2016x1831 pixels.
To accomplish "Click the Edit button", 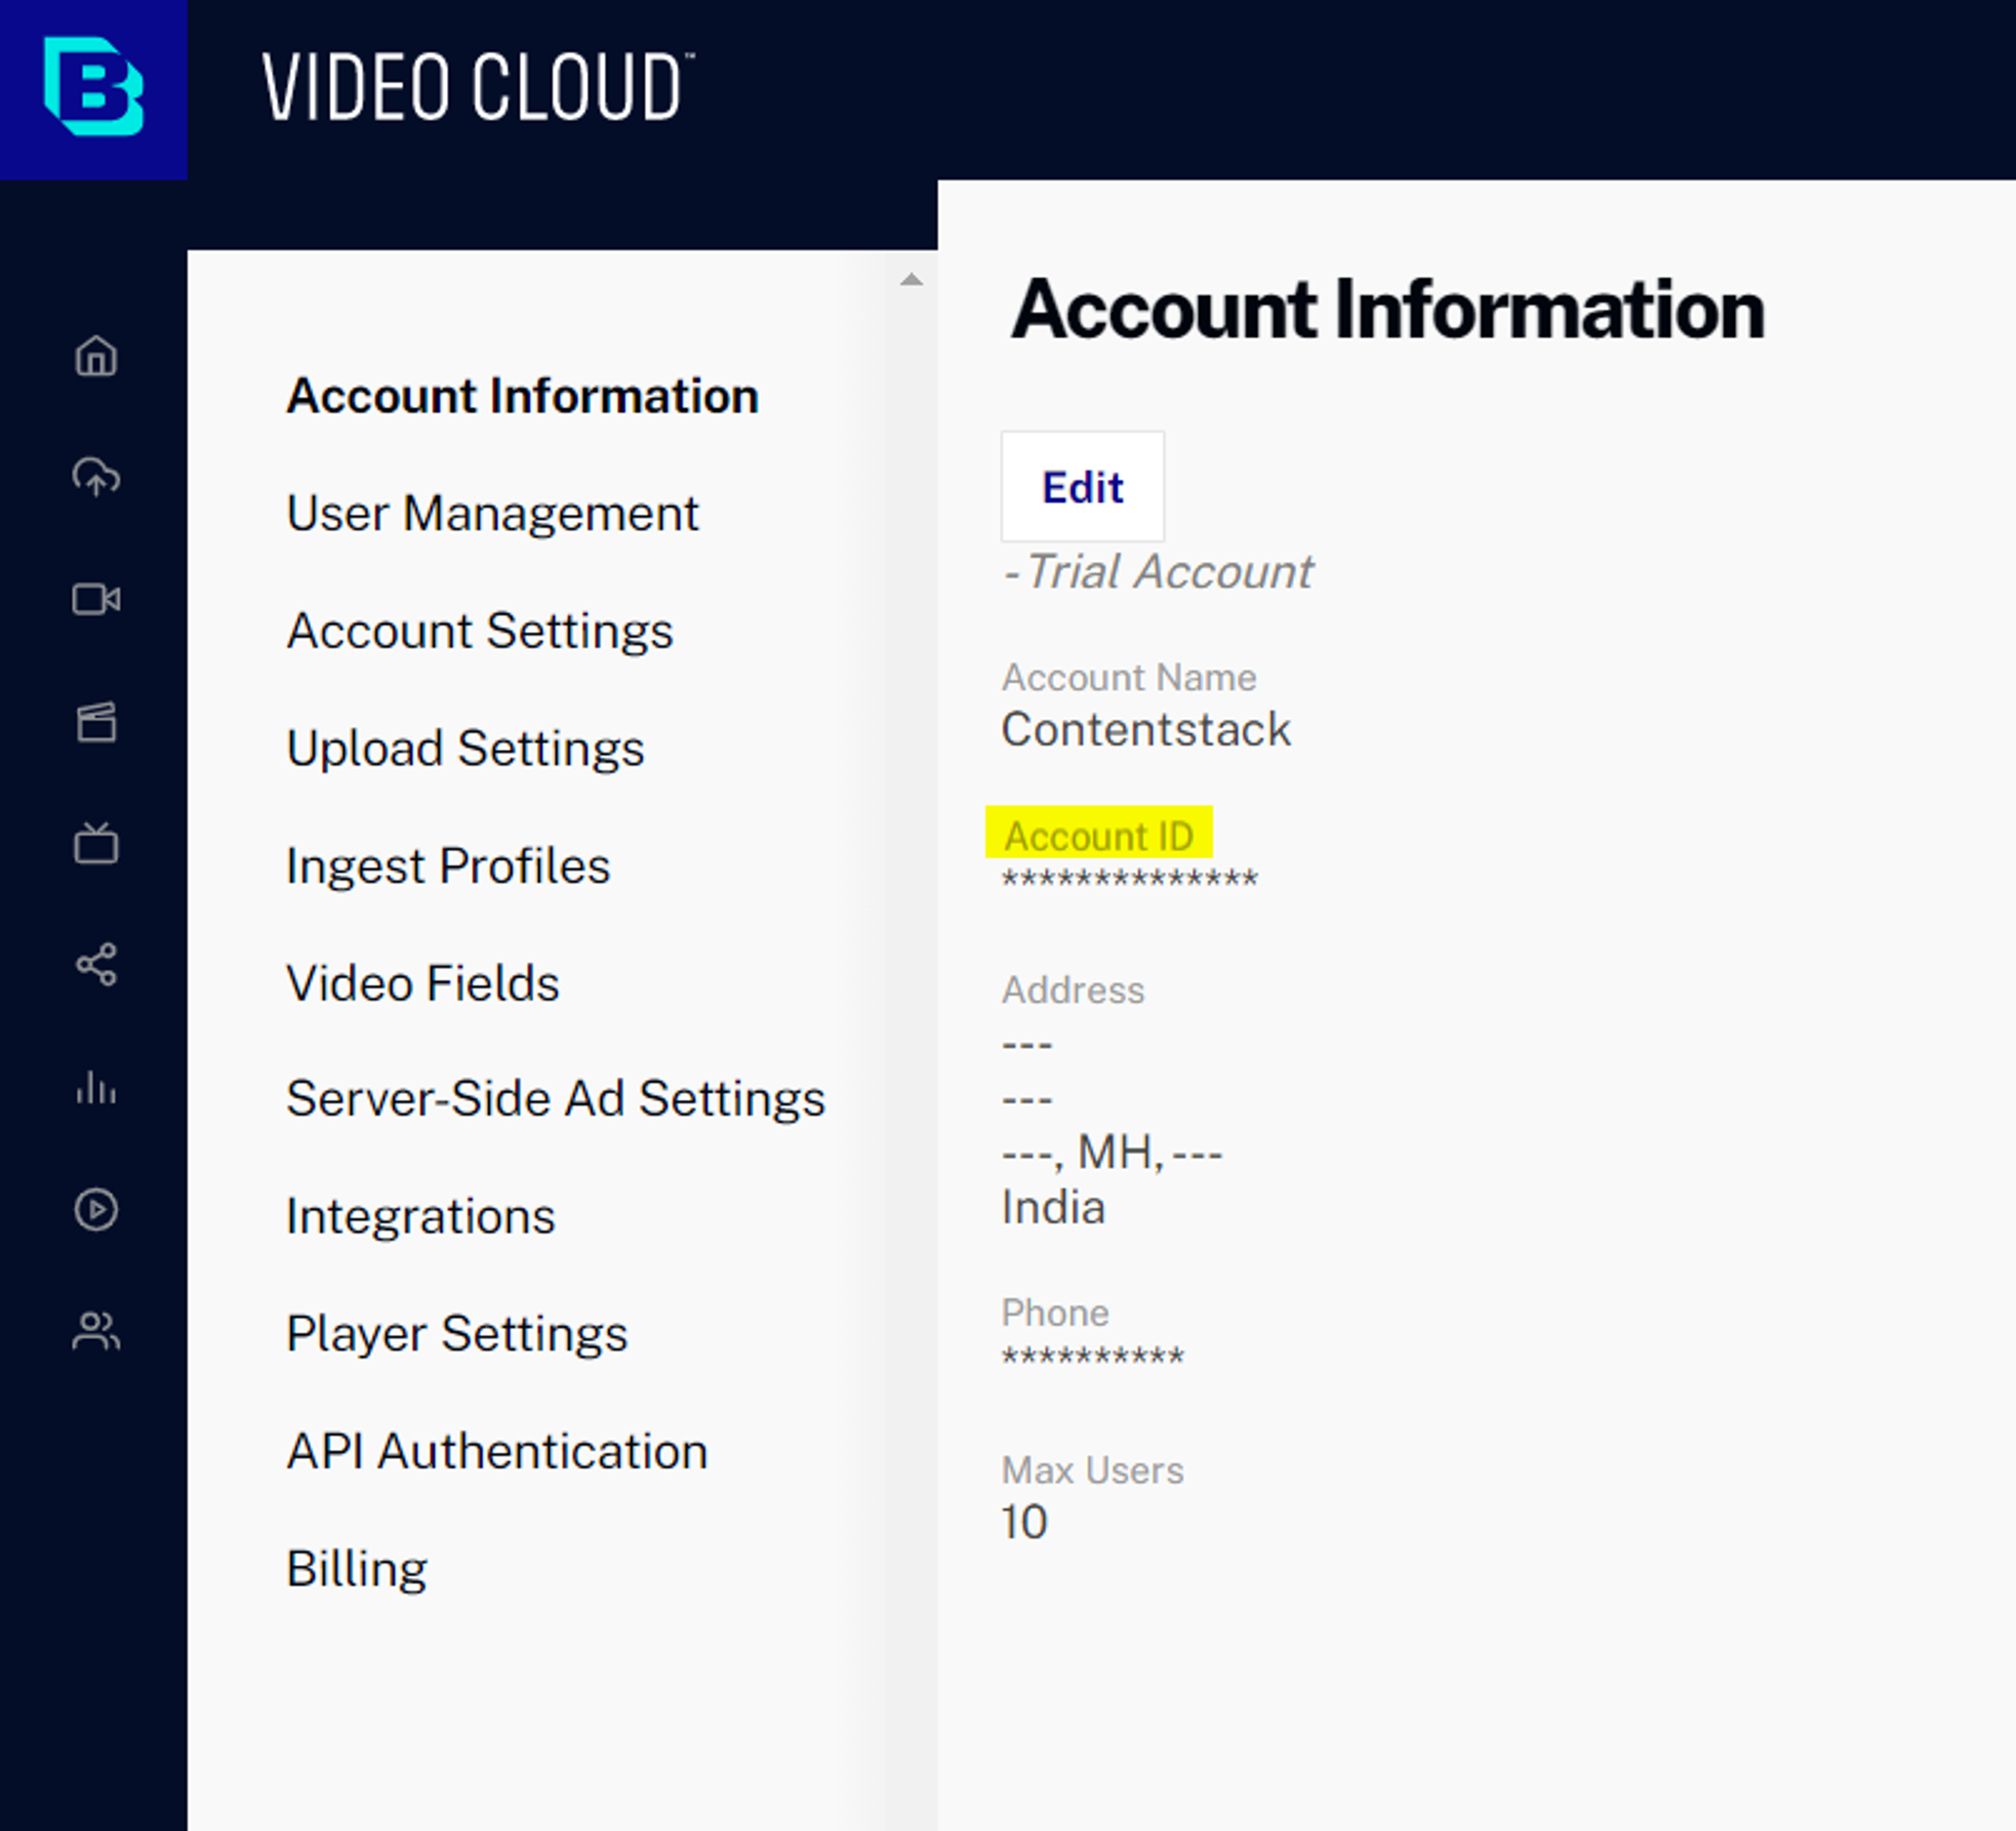I will pyautogui.click(x=1083, y=487).
